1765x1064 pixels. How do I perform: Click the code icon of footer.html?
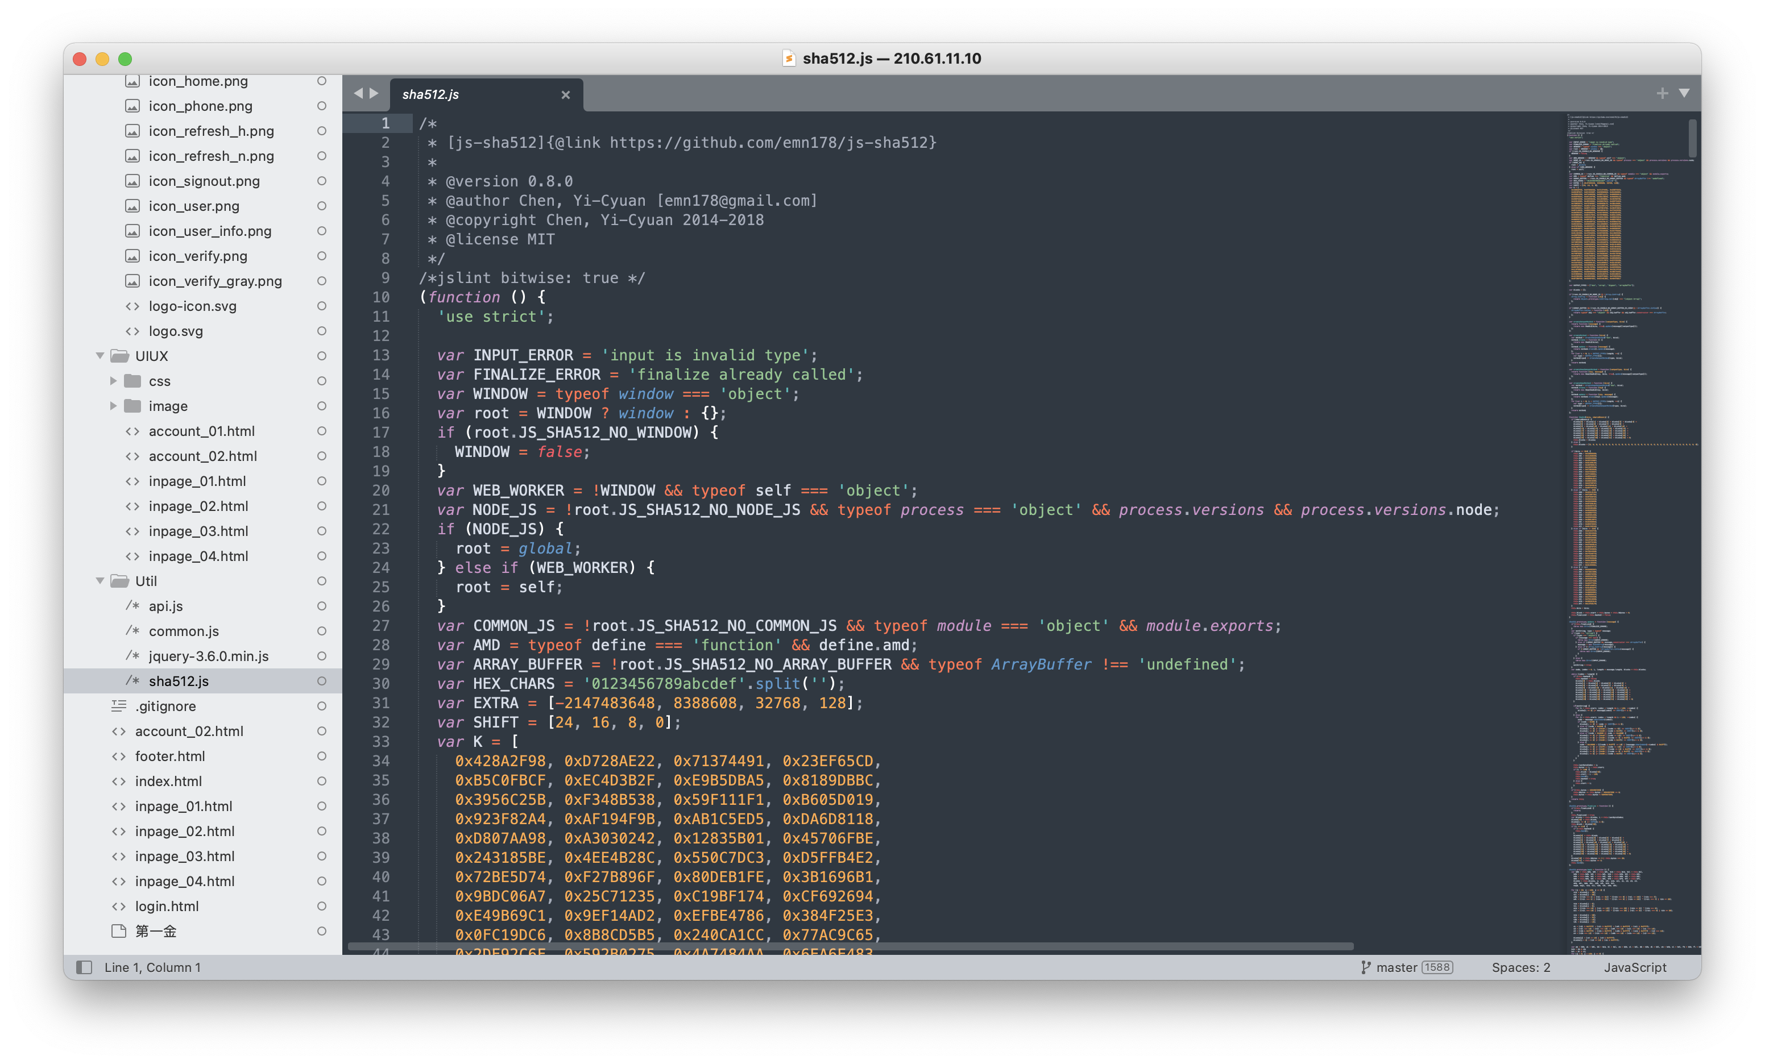(x=119, y=756)
